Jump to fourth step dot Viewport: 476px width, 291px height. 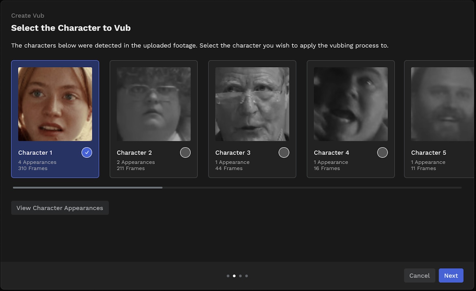pyautogui.click(x=246, y=276)
